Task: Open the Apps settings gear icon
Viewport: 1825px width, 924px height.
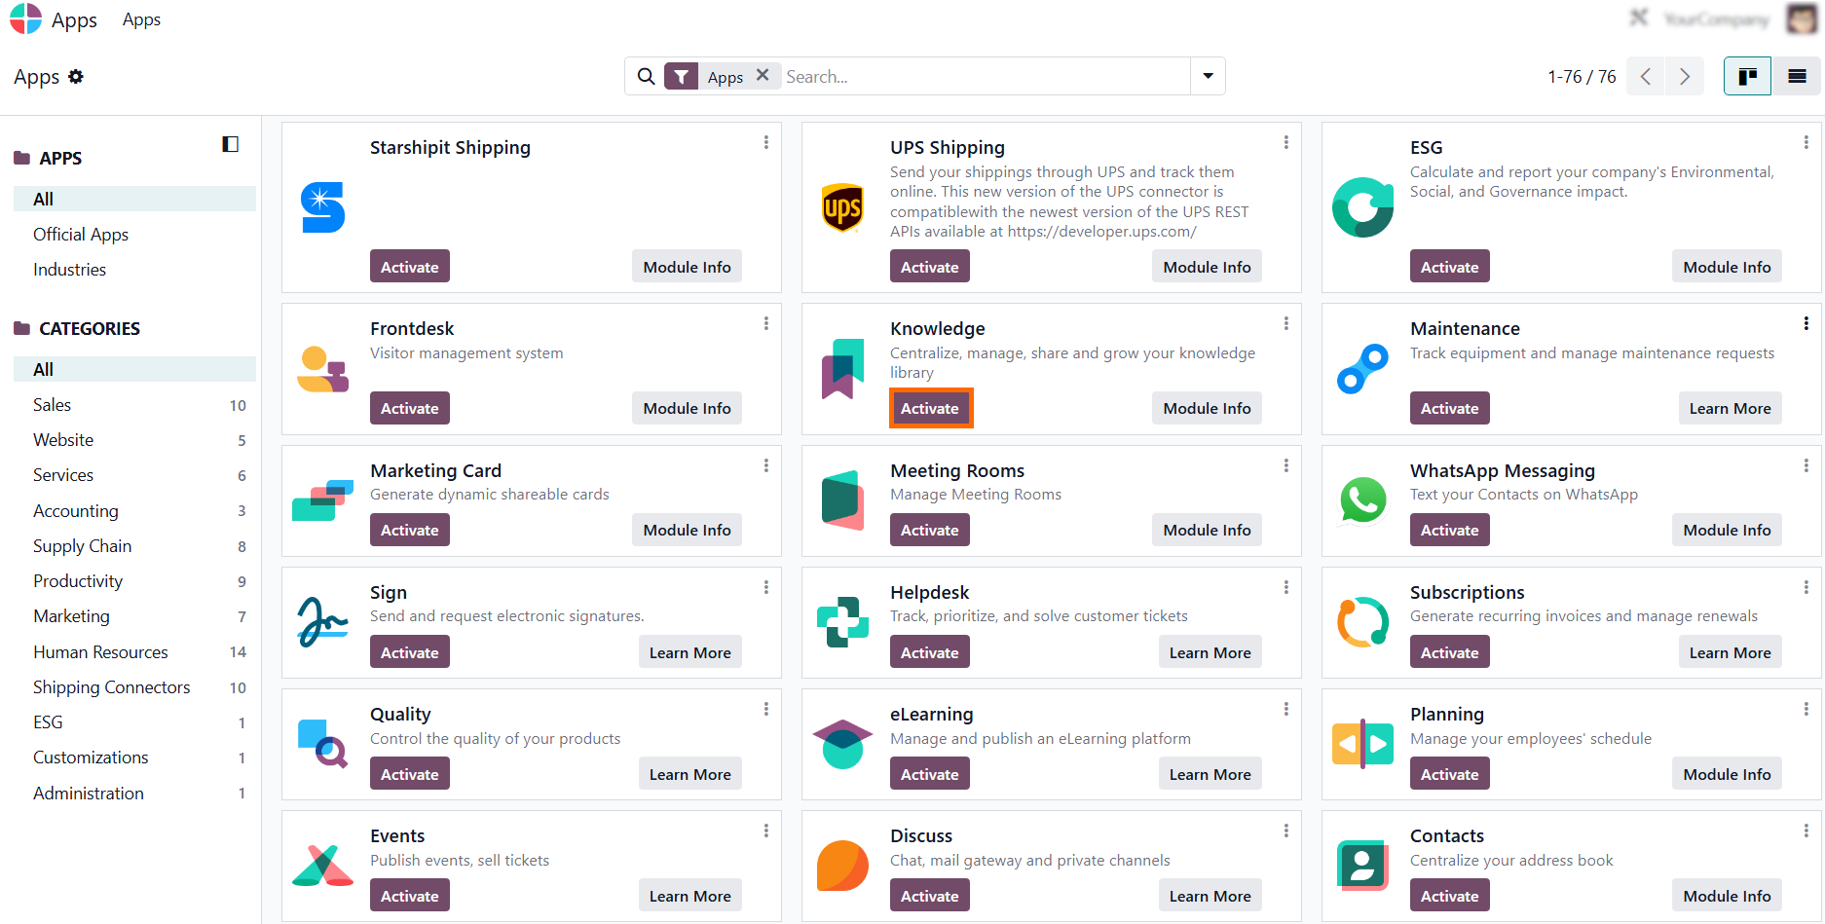Action: tap(76, 77)
